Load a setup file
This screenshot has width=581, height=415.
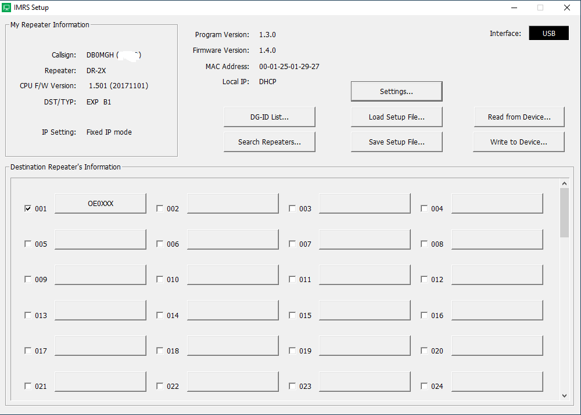pos(396,117)
